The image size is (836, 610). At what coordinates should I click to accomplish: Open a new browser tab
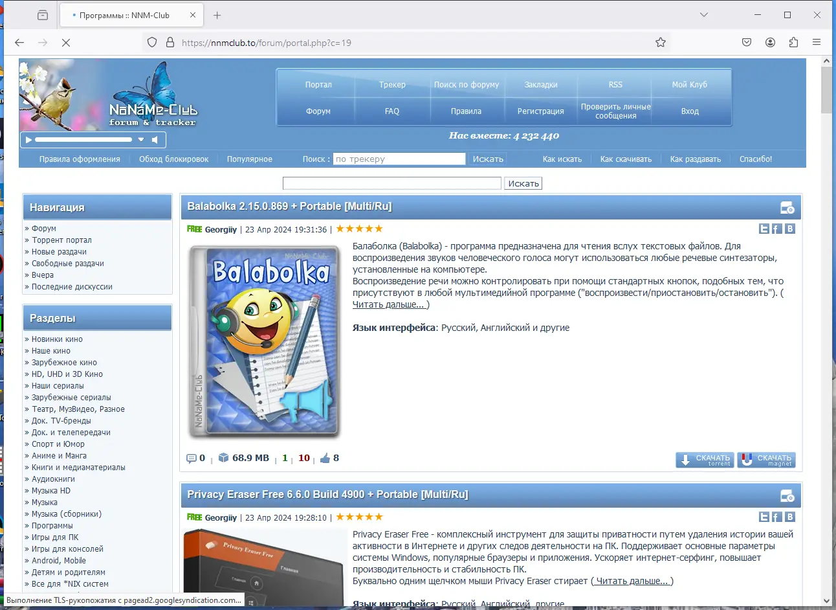[x=217, y=15]
